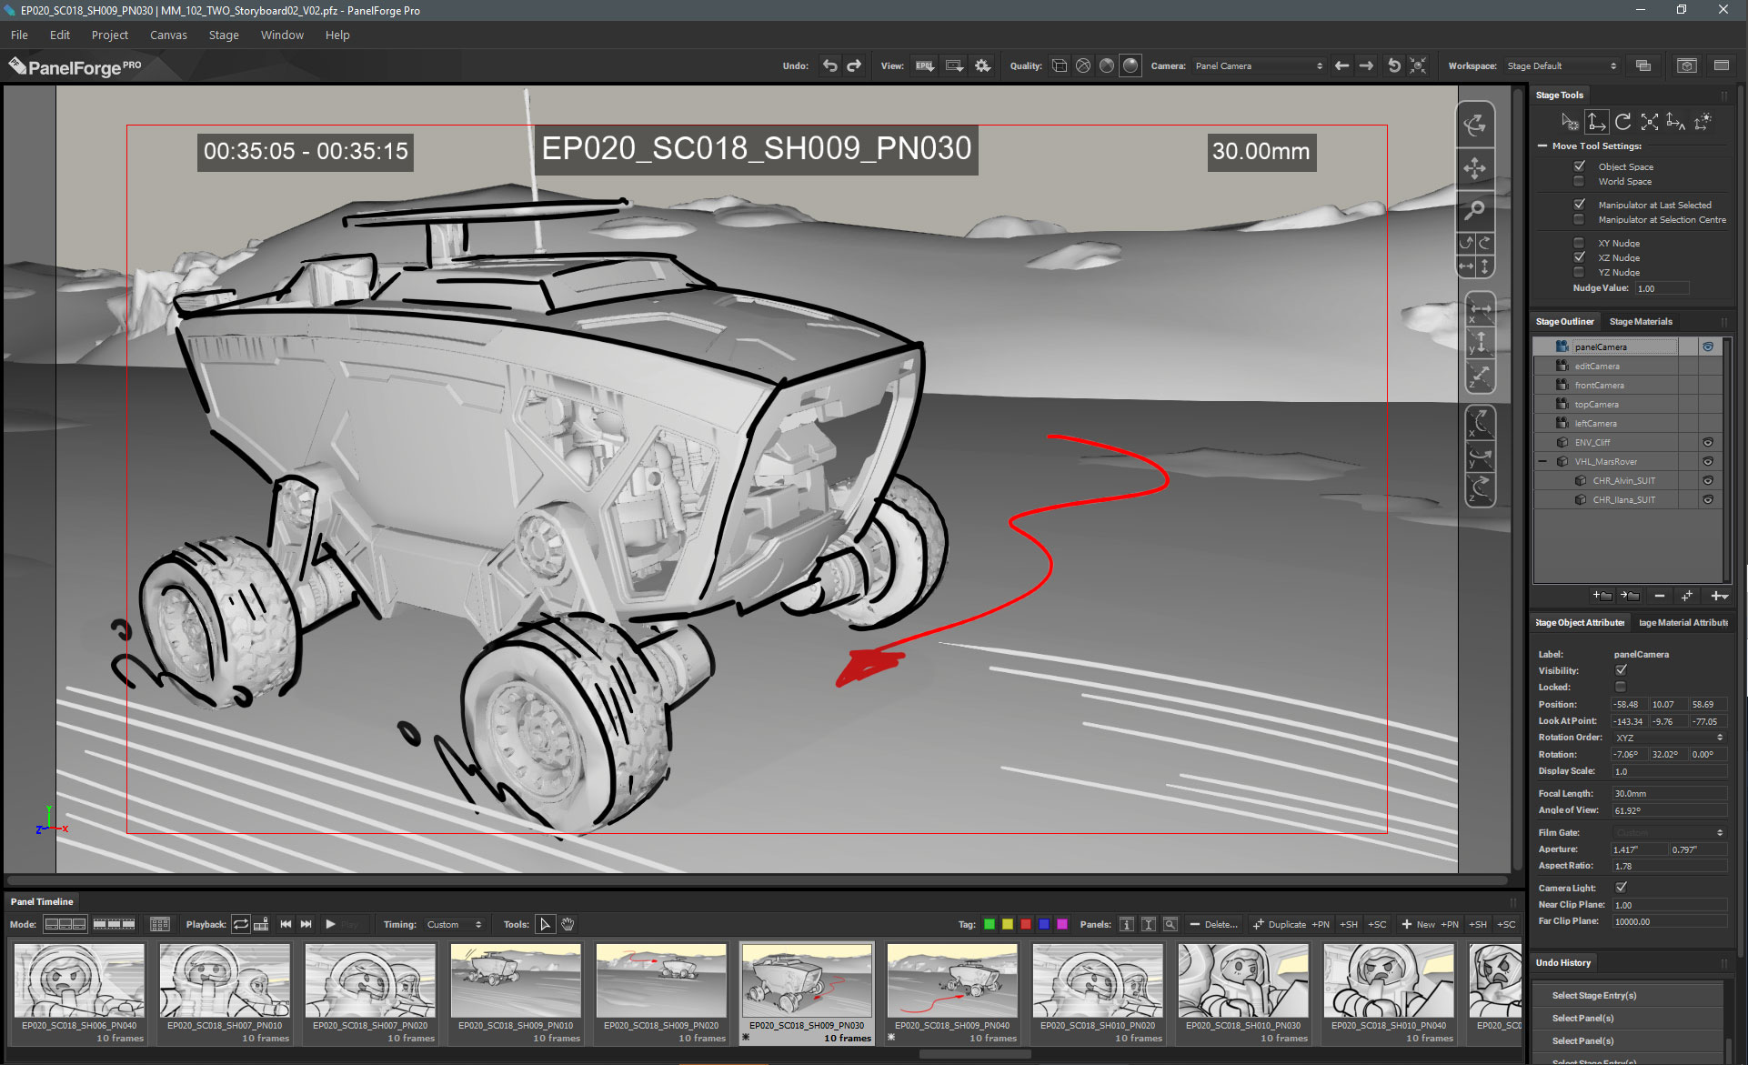The height and width of the screenshot is (1065, 1748).
Task: Click the Duplicate panel button
Action: tap(1279, 924)
